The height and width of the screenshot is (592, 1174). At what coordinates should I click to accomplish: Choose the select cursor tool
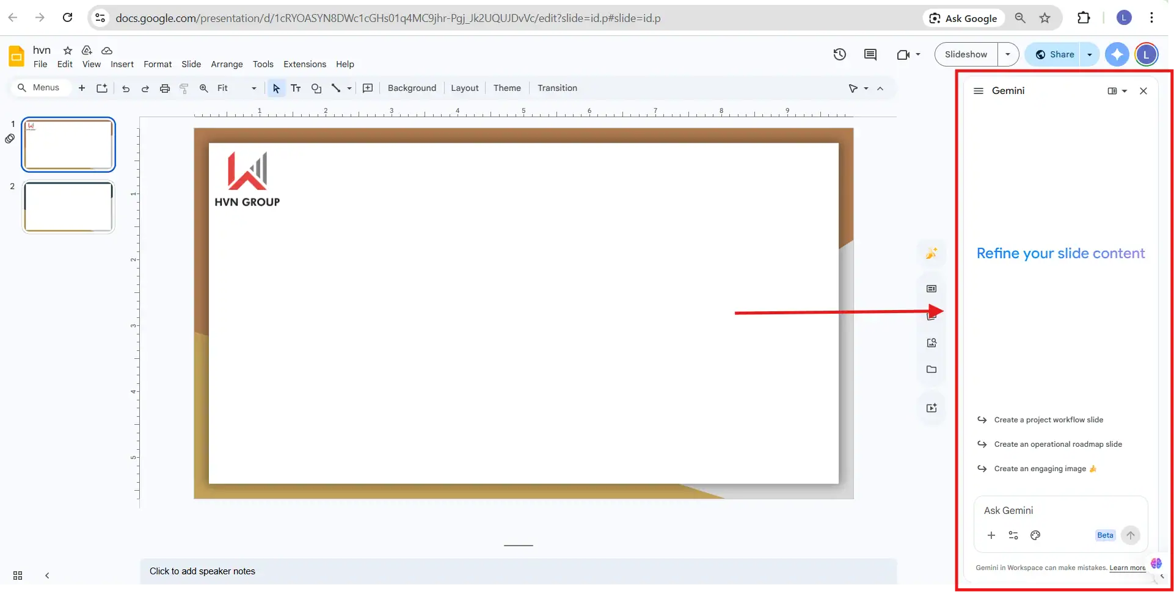coord(276,88)
